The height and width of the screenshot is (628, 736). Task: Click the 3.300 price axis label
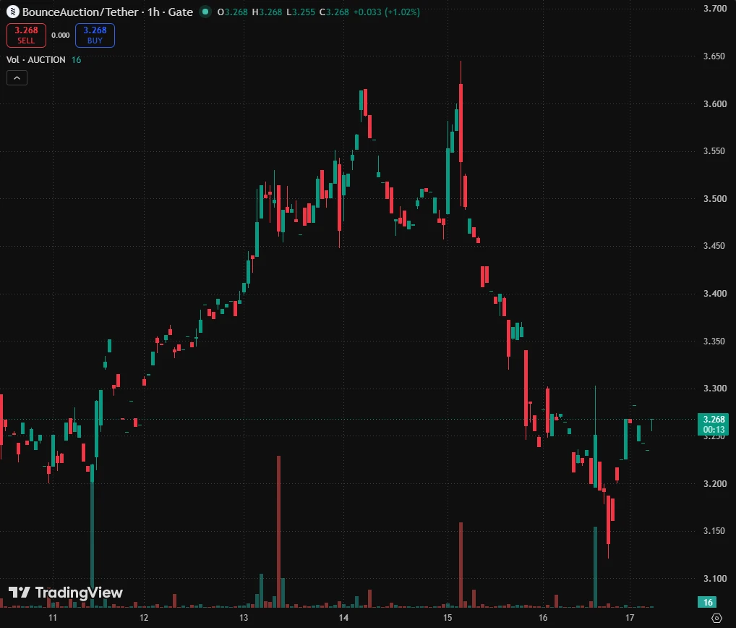click(x=715, y=389)
